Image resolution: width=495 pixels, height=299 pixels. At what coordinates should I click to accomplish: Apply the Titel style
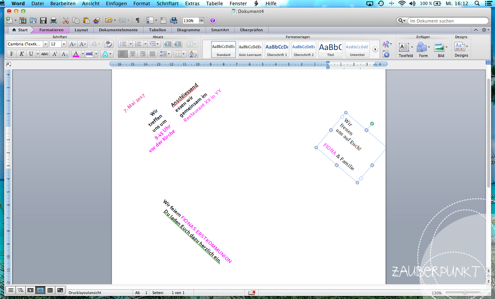tap(330, 49)
